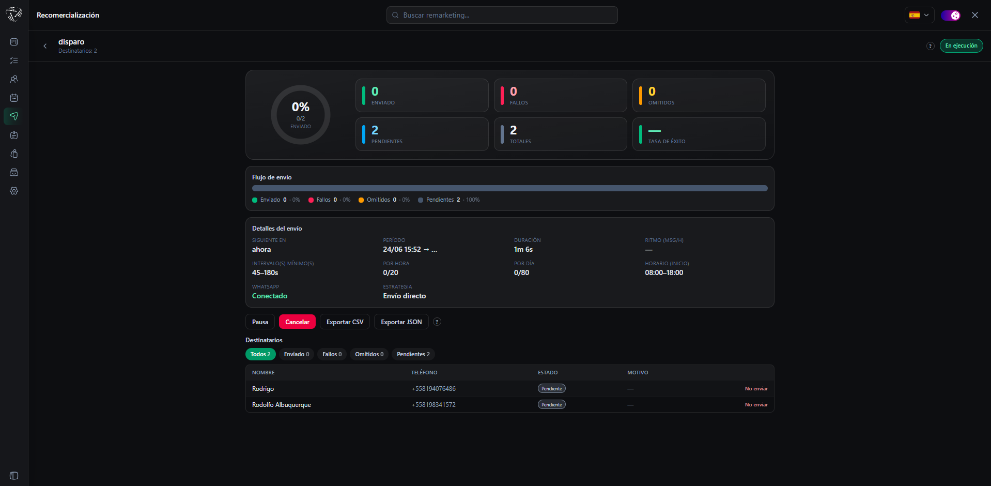Click No enviar for Rodrigo
This screenshot has height=486, width=991.
[756, 389]
